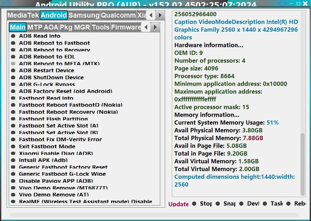
Task: Switch to the Tools sub-tab
Action: [100, 27]
